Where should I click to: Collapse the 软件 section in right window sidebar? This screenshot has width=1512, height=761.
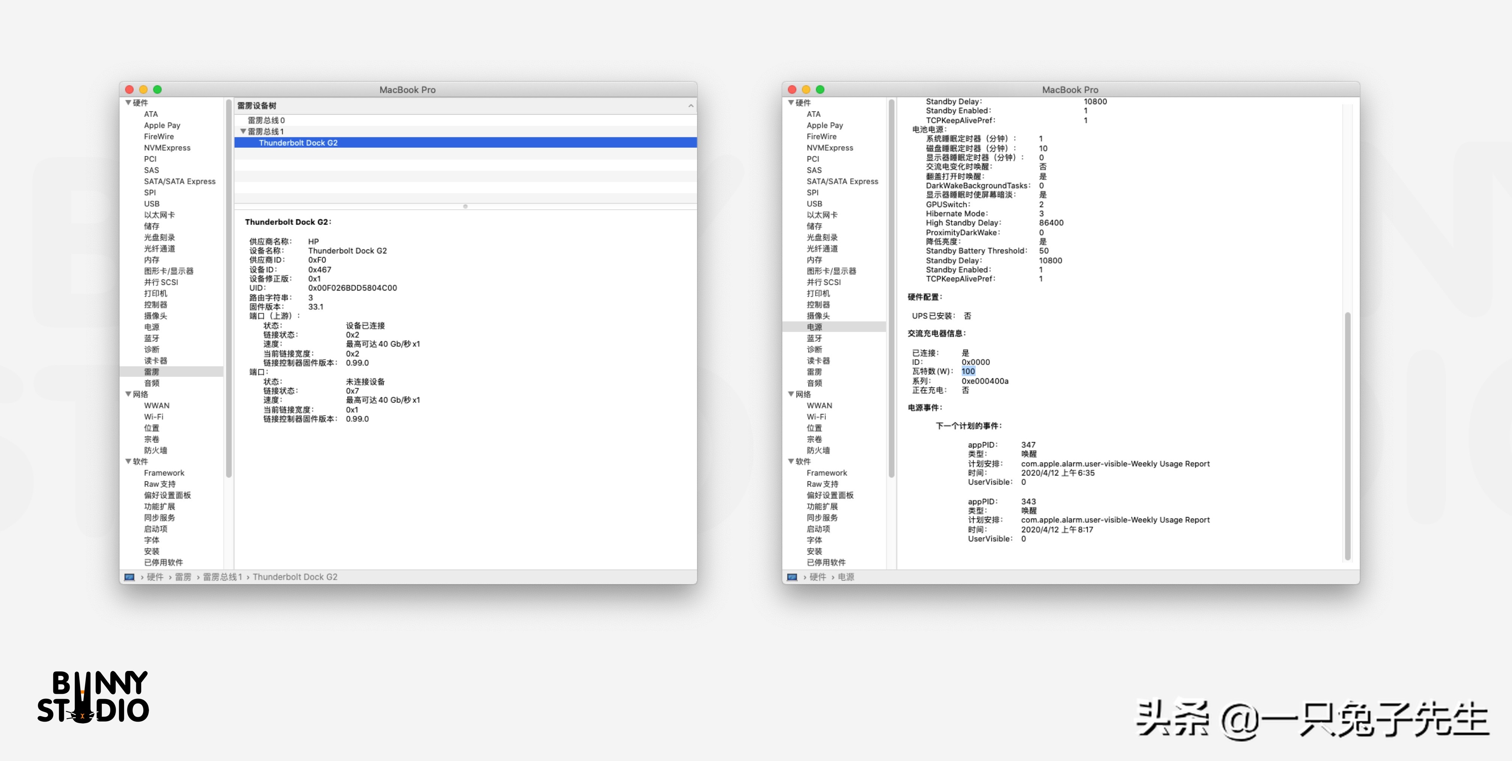point(791,462)
